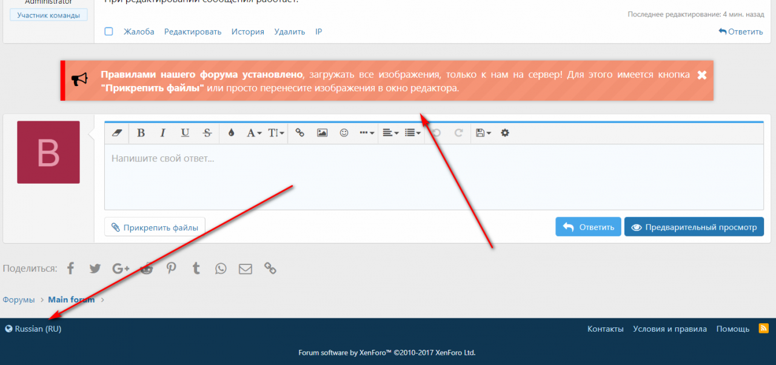
Task: Open editor settings gear icon
Action: tap(505, 133)
